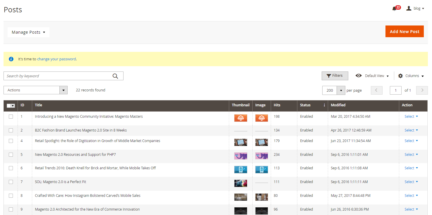Click the eye icon for Default View
The image size is (432, 215).
[359, 76]
